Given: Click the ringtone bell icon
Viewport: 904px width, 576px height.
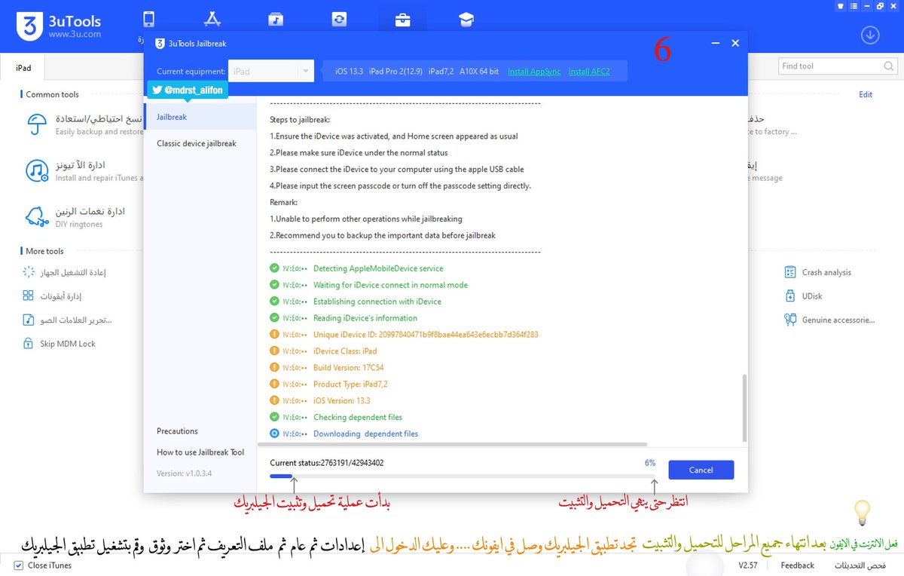Looking at the screenshot, I should point(36,217).
